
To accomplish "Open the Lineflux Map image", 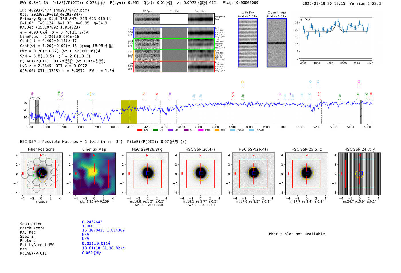I will 94,174.
